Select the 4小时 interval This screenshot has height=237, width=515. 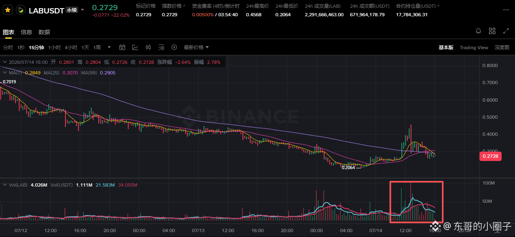point(71,47)
